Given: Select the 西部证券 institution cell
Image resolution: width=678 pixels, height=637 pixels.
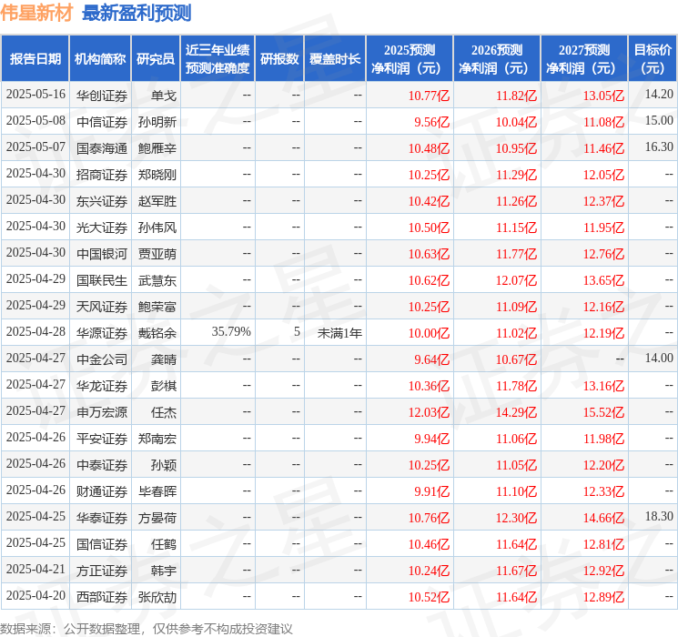Looking at the screenshot, I should coord(102,597).
